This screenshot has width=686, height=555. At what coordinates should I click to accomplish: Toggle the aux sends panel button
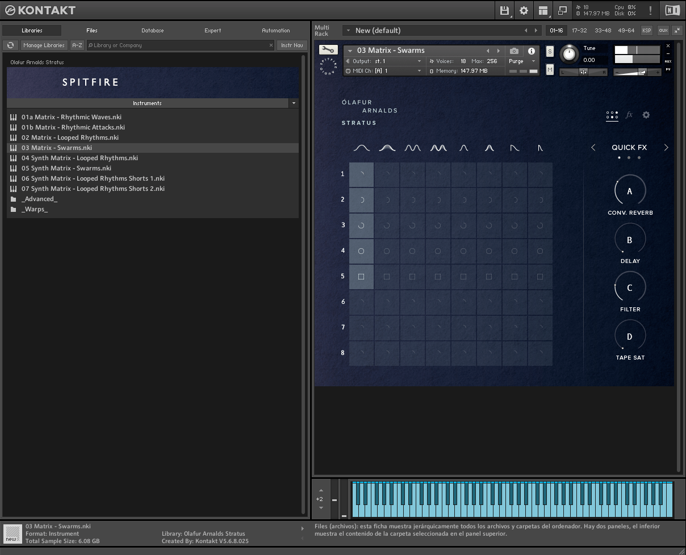663,30
